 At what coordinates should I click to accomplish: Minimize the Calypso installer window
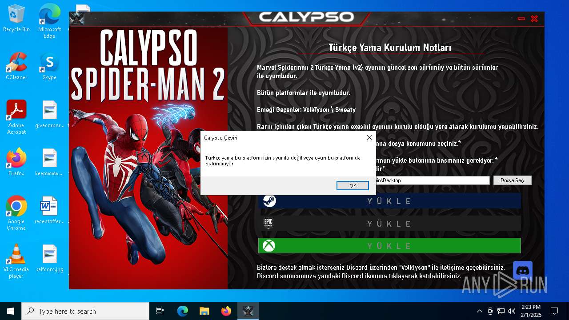tap(521, 19)
